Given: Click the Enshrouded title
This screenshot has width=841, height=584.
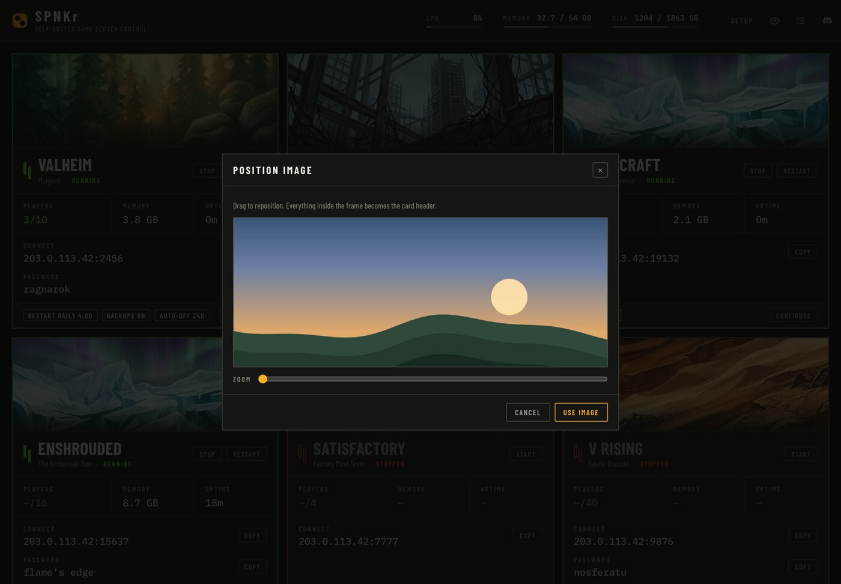Looking at the screenshot, I should (80, 449).
